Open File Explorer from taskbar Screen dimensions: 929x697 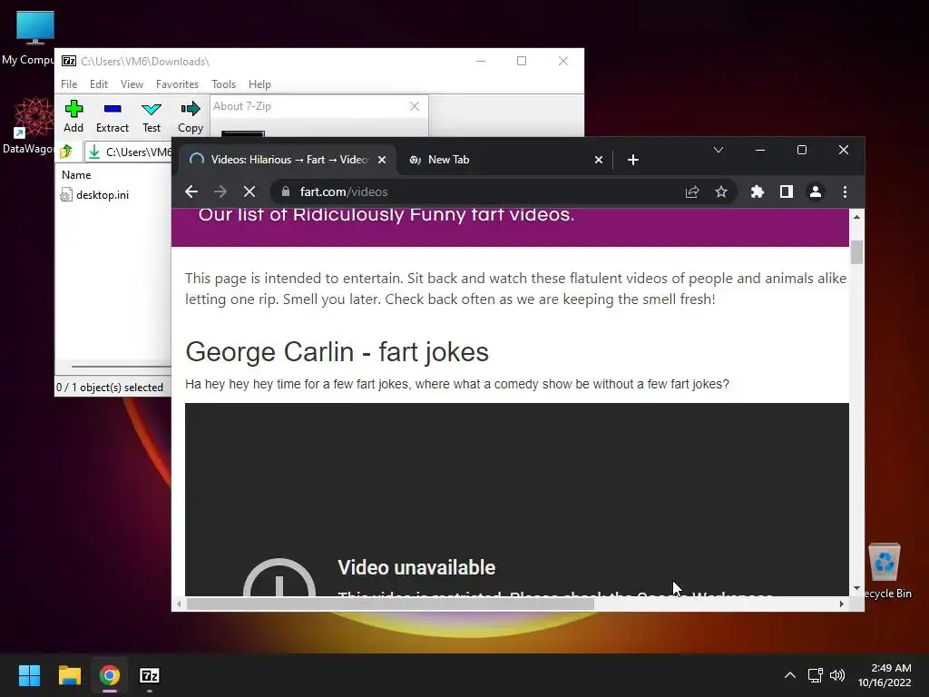point(69,675)
